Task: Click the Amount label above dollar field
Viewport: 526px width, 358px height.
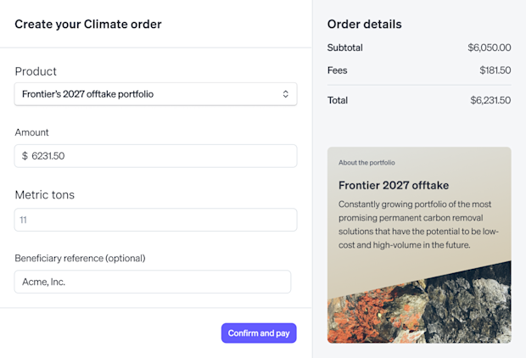Action: coord(31,132)
